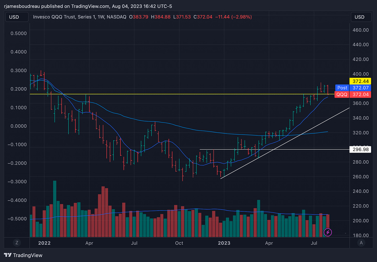Click the red 372.04 last price label
The height and width of the screenshot is (262, 377).
point(360,95)
